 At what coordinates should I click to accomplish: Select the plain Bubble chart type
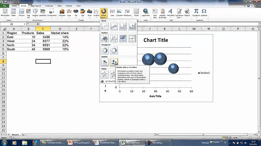(105, 63)
